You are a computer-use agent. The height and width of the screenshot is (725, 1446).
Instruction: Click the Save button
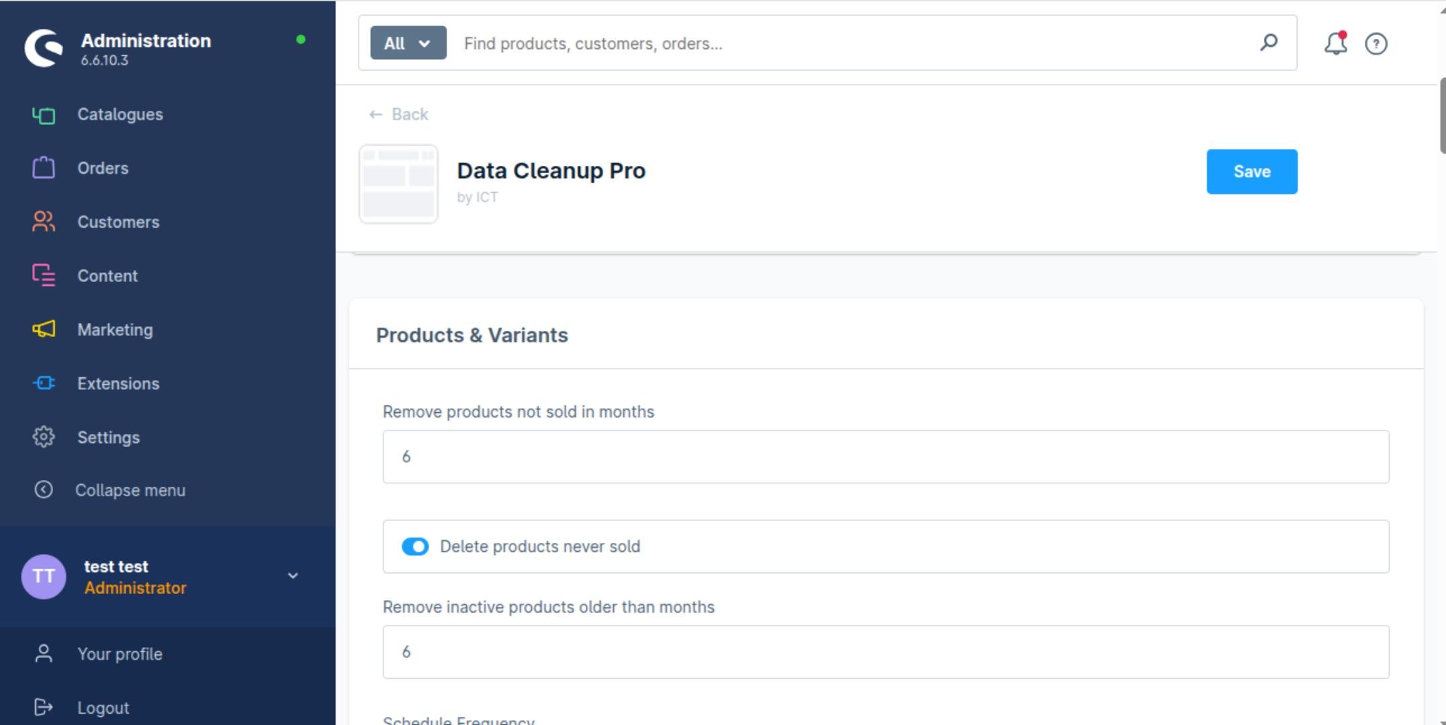click(1252, 172)
